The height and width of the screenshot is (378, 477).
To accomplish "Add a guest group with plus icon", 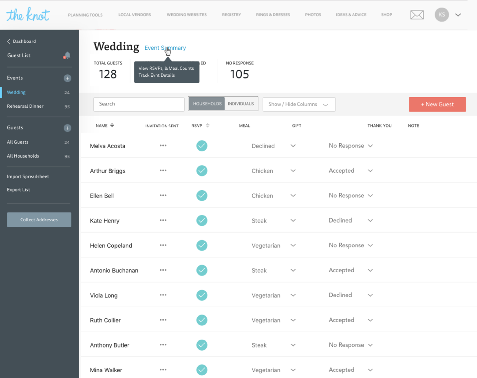I will pyautogui.click(x=67, y=128).
